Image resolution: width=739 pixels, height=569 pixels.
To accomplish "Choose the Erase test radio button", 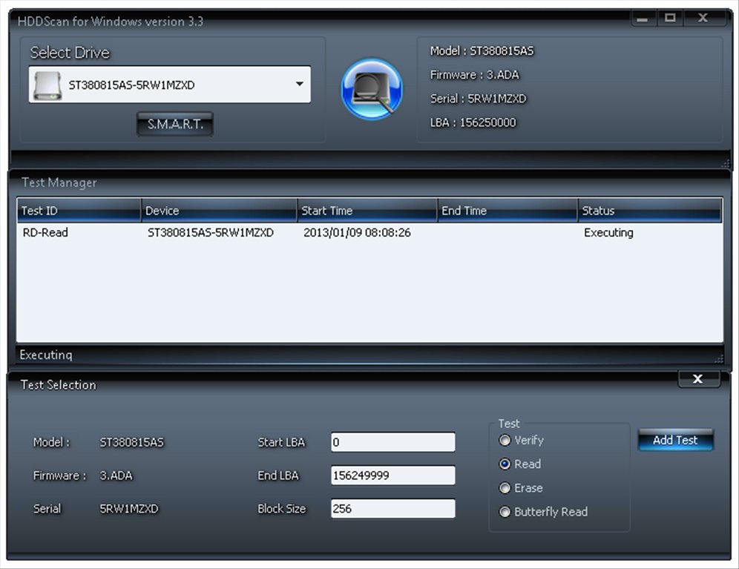I will coord(505,488).
